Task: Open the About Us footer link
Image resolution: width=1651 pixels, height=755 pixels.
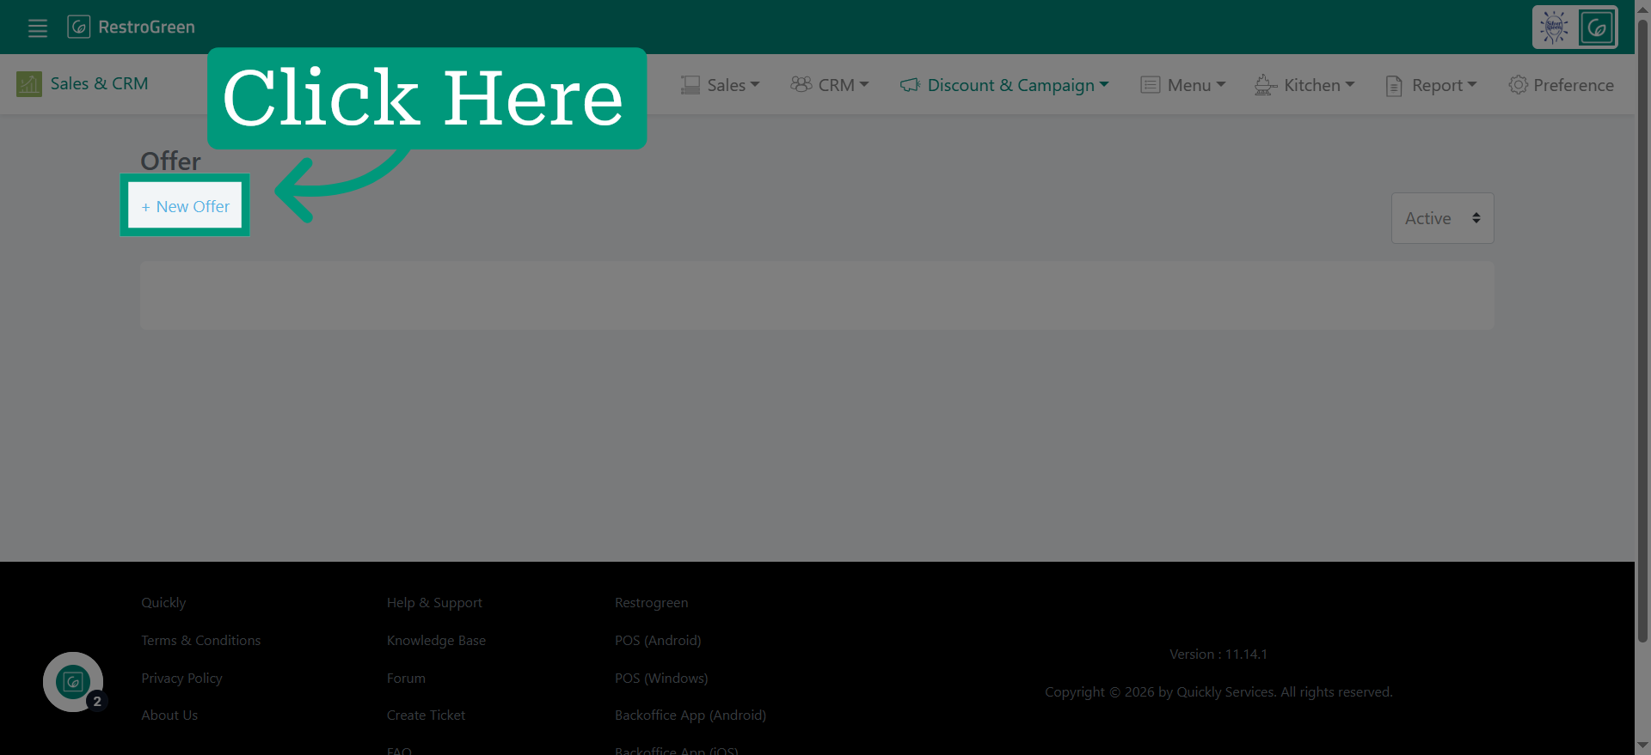Action: point(169,715)
